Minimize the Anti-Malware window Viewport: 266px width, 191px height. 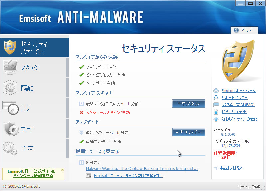click(240, 3)
